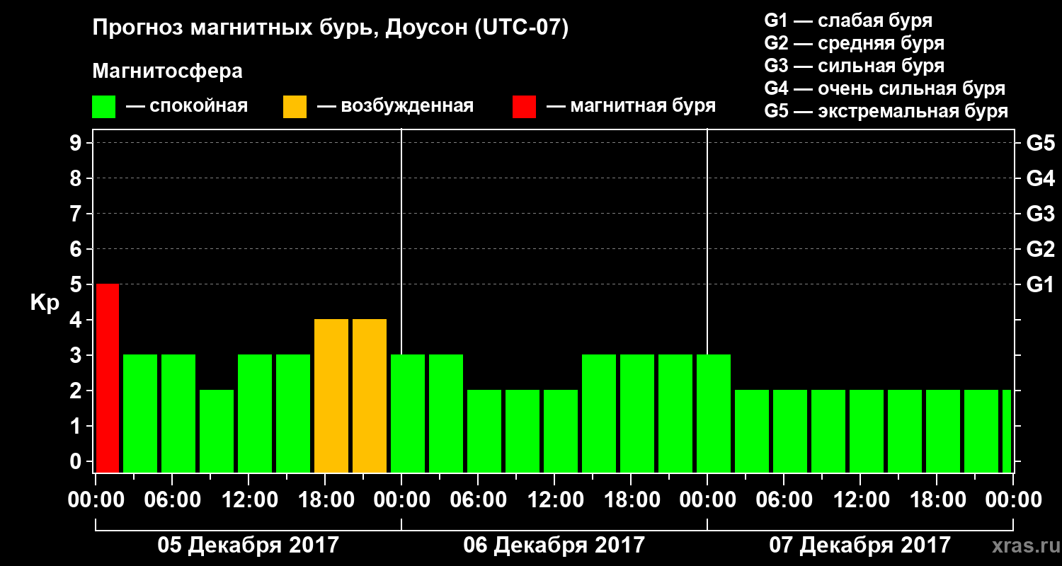
Task: Click the orange 'возбужденная' legend swatch
Action: click(295, 107)
